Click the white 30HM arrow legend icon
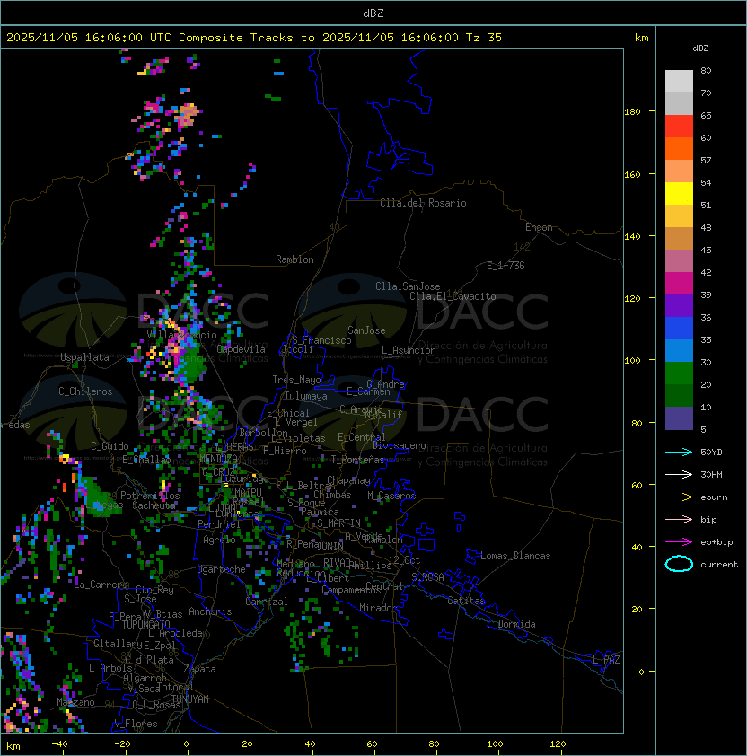747x756 pixels. pyautogui.click(x=679, y=474)
